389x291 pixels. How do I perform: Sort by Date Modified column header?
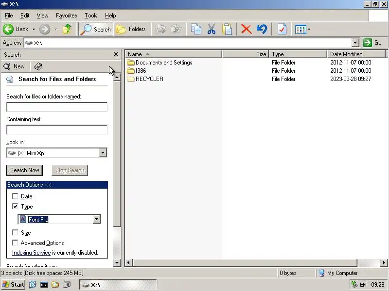[x=356, y=54]
